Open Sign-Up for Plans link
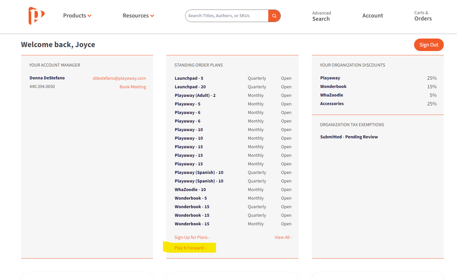Image resolution: width=457 pixels, height=279 pixels. click(192, 237)
